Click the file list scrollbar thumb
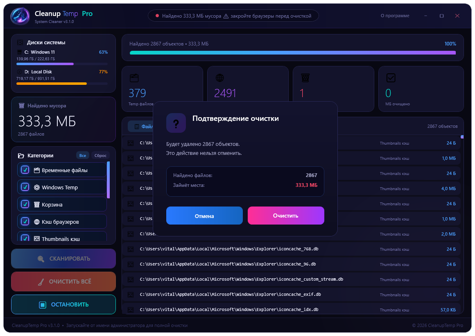The height and width of the screenshot is (336, 475). pos(462,137)
